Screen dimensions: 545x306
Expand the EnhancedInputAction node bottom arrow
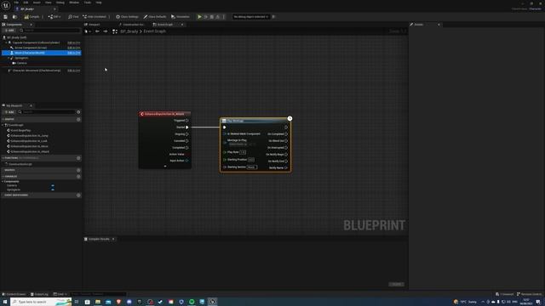coord(165,166)
